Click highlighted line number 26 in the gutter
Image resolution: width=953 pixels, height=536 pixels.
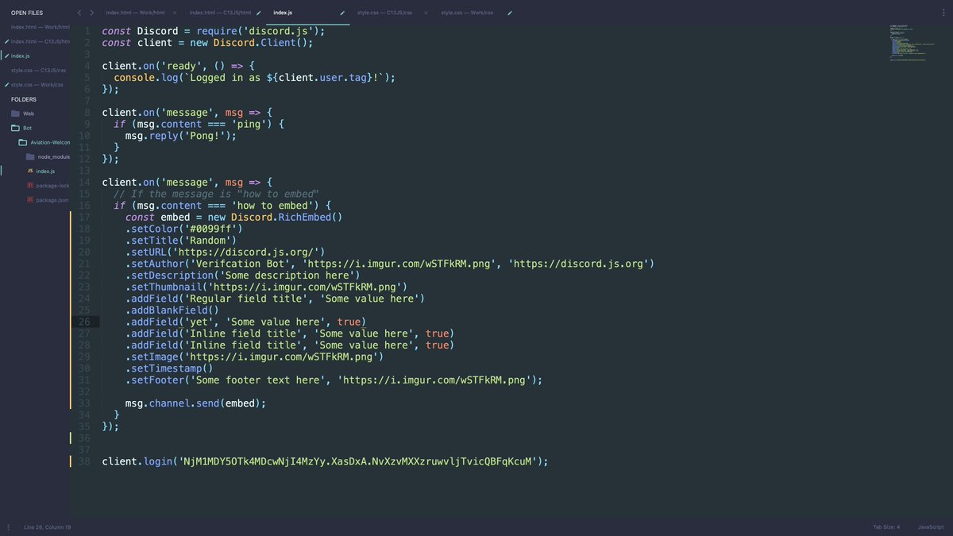85,322
